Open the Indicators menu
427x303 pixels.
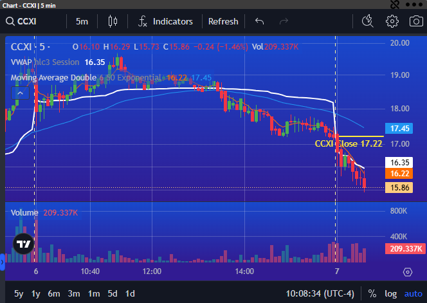165,21
